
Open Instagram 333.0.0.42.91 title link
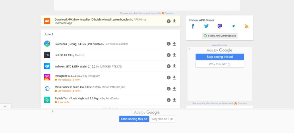coord(69,76)
